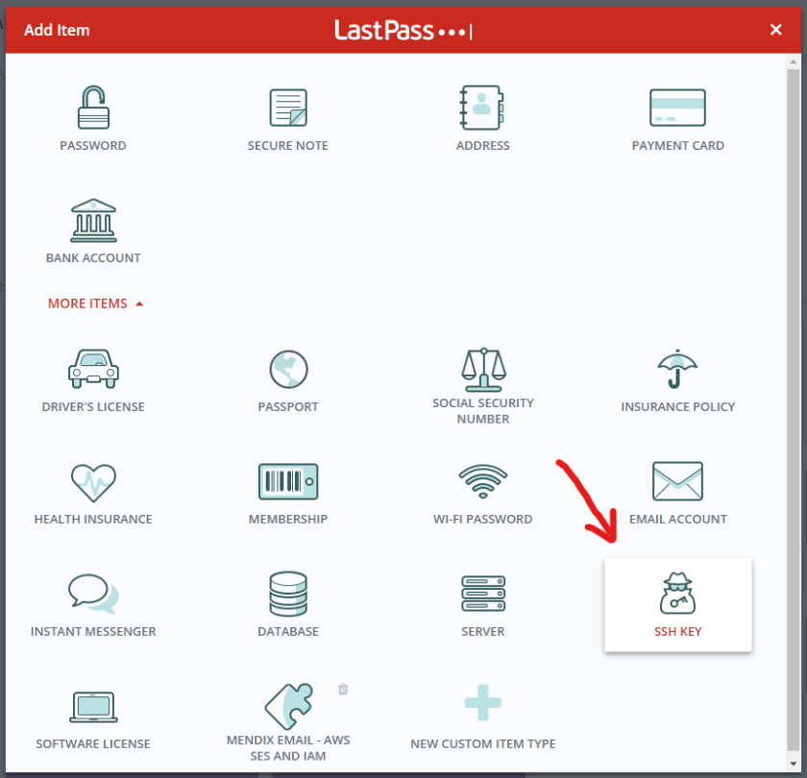Delete the Mendix Email custom item type

tap(343, 689)
